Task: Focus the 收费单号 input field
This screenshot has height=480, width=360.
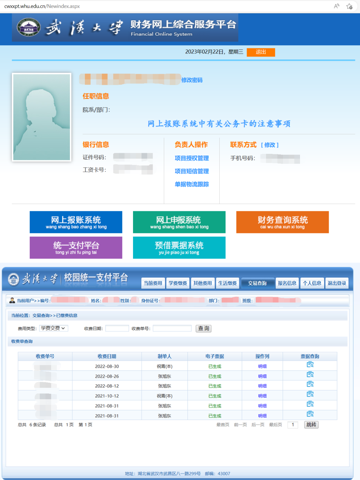Action: 172,328
